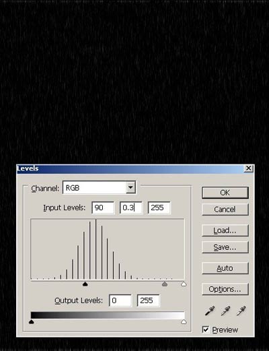
Task: Click the output gradient bar
Action: tap(108, 315)
